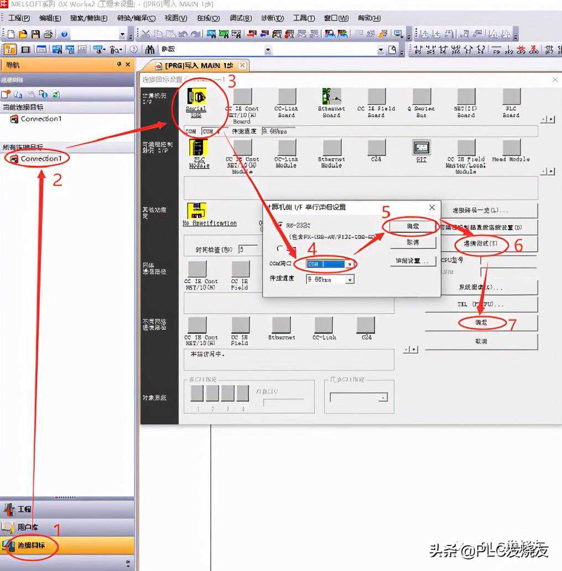Click the Save project toolbar icon
The image size is (562, 571).
35,34
